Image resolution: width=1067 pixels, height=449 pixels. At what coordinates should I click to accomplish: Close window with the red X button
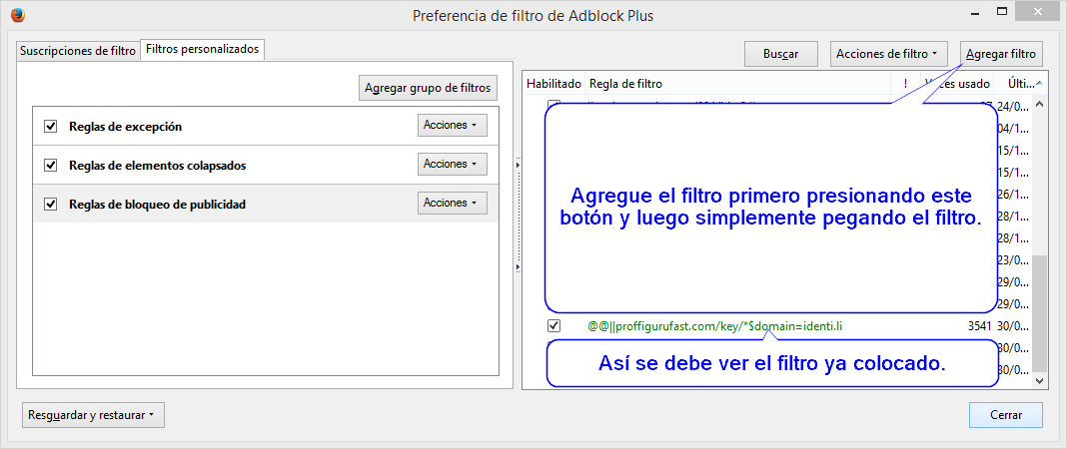coord(1038,12)
